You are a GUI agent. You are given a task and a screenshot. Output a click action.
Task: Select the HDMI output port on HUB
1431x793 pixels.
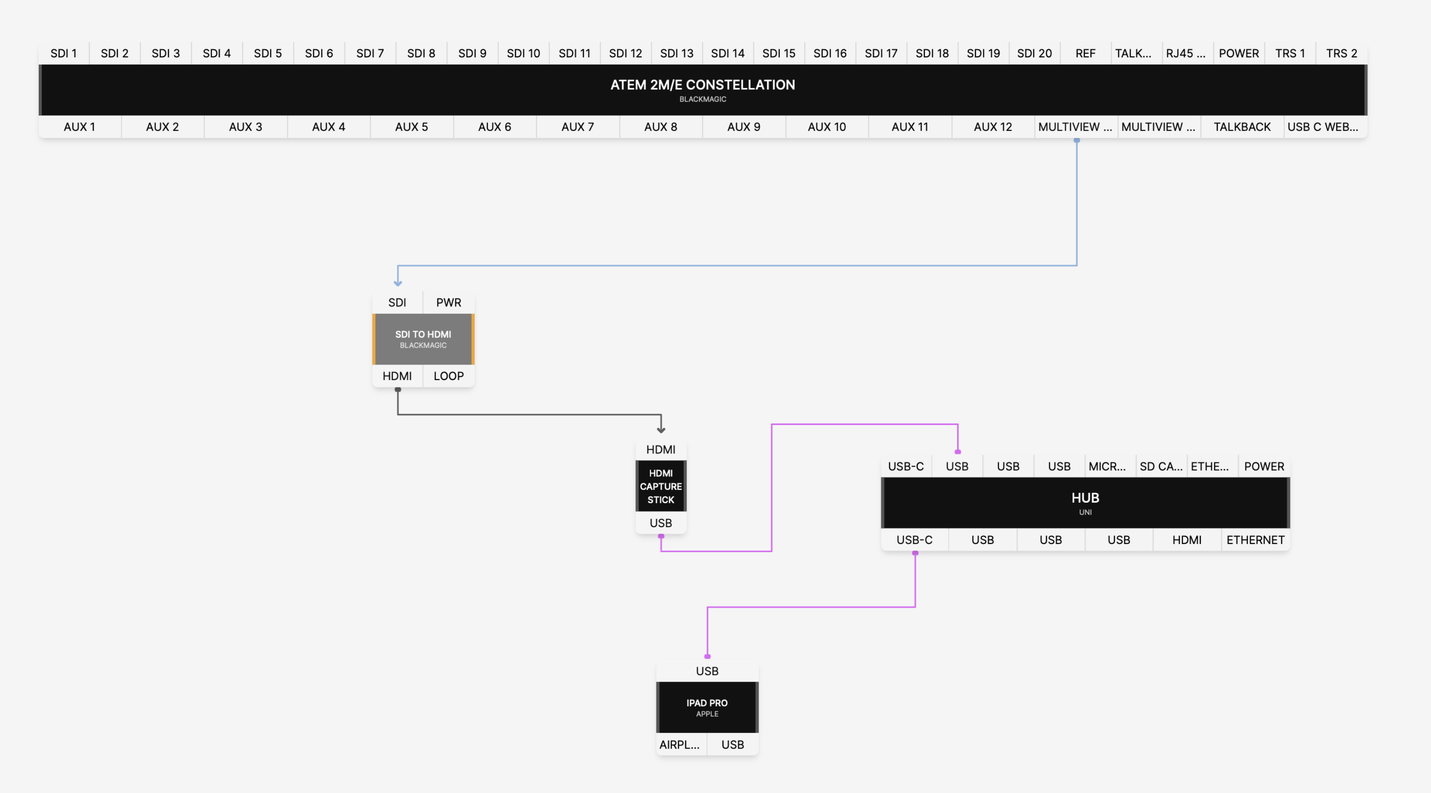pos(1187,540)
